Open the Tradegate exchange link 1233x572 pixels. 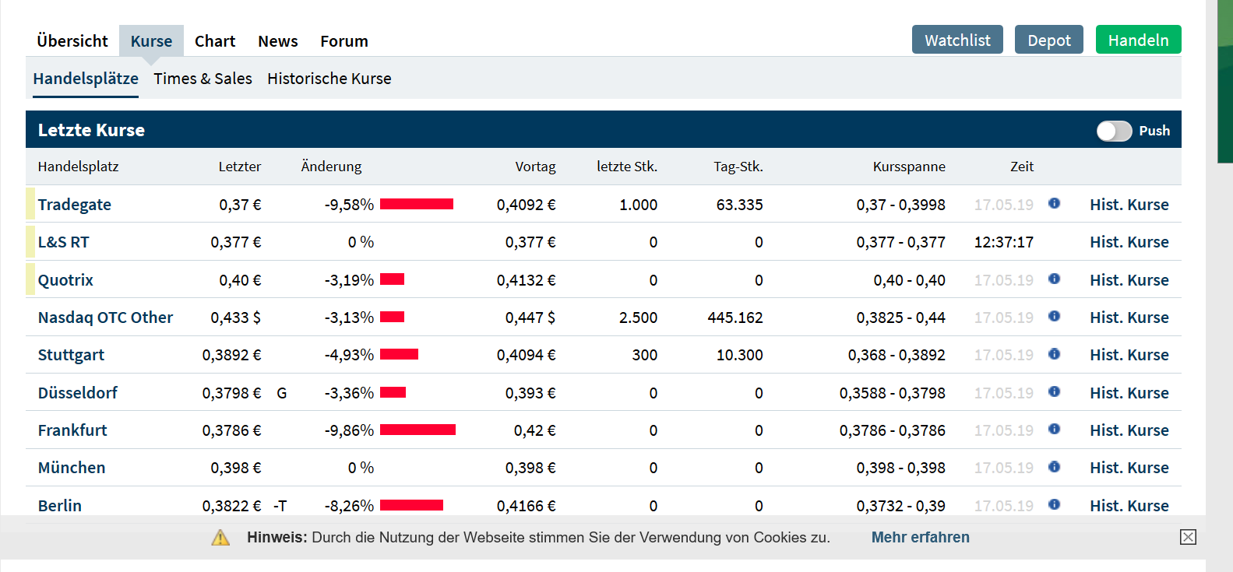[x=75, y=205]
